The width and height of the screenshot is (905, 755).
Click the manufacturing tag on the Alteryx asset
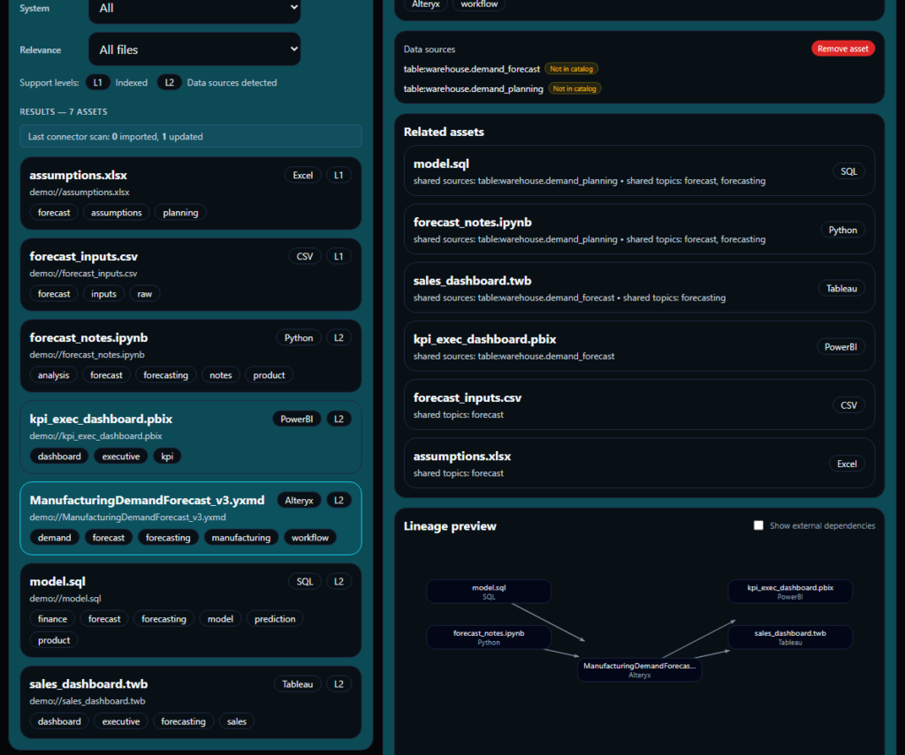coord(240,538)
